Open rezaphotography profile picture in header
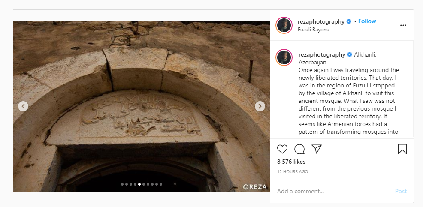Screen dimensions: 423x207 284,25
